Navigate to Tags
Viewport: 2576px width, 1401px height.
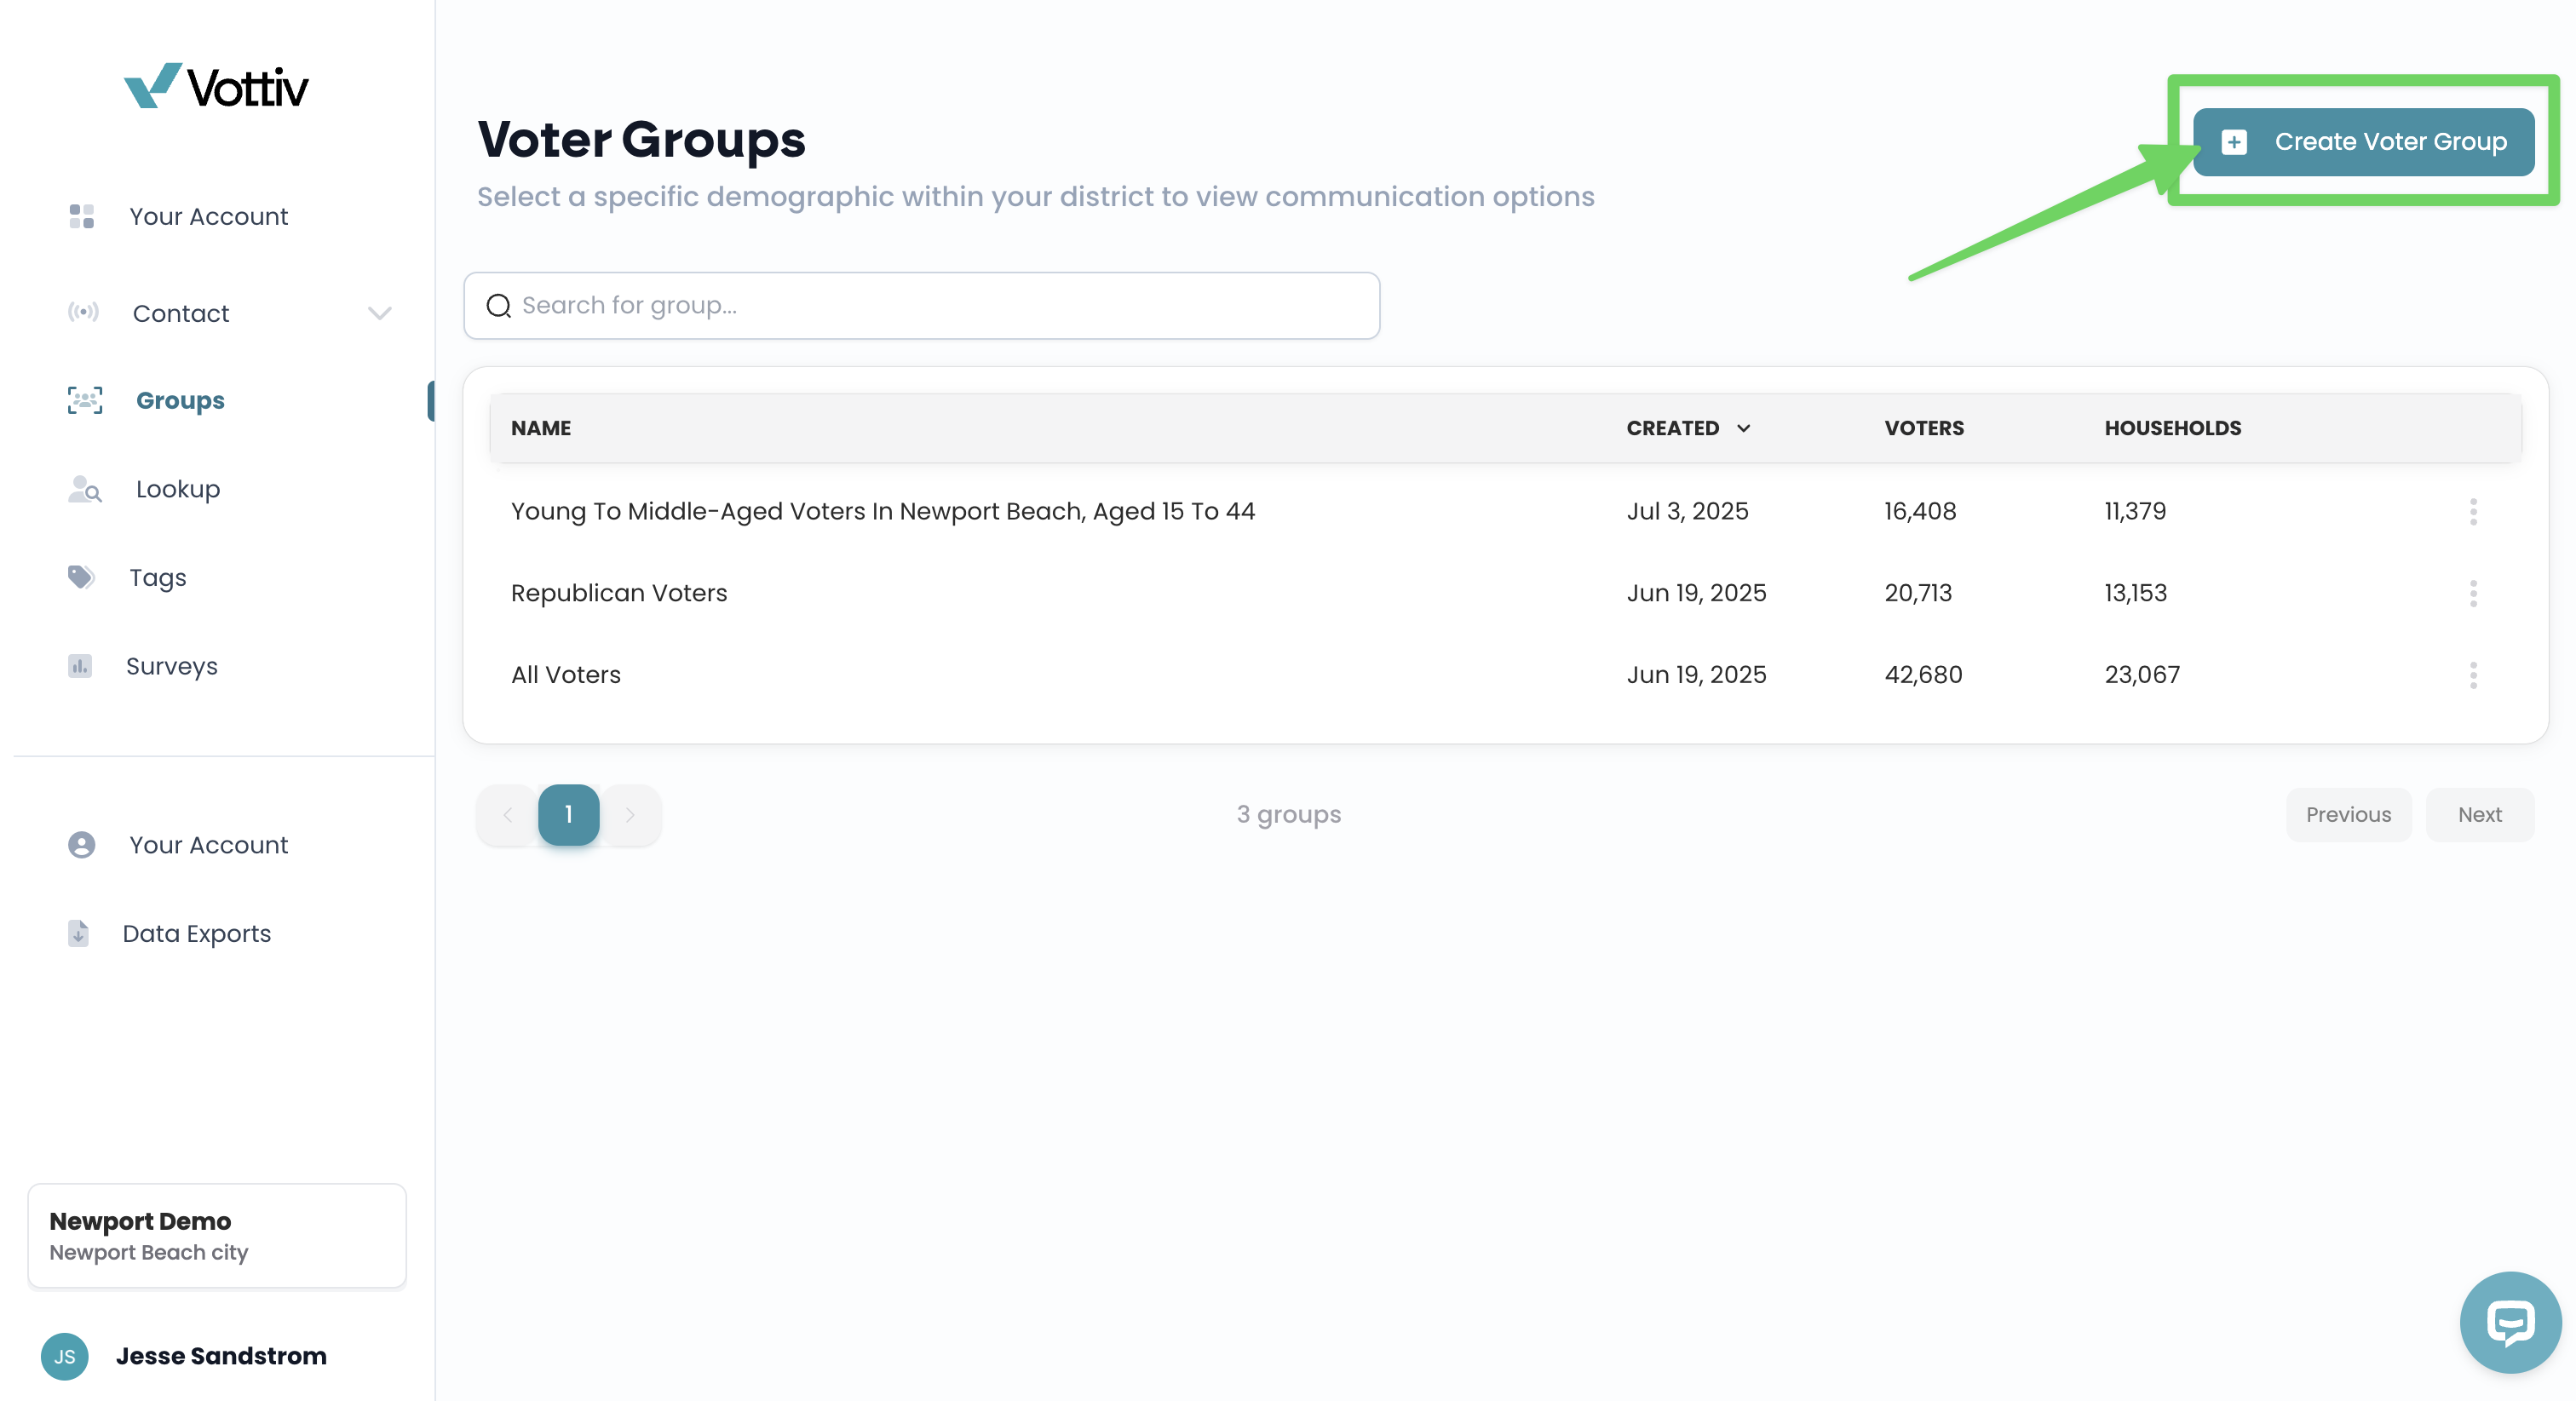[158, 578]
